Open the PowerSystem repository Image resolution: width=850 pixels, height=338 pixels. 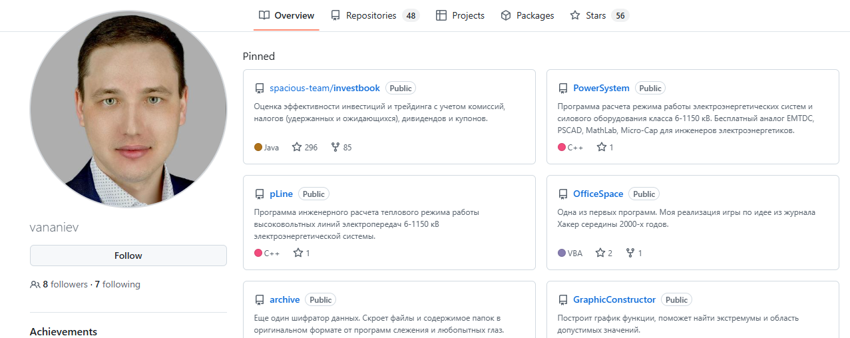tap(601, 88)
